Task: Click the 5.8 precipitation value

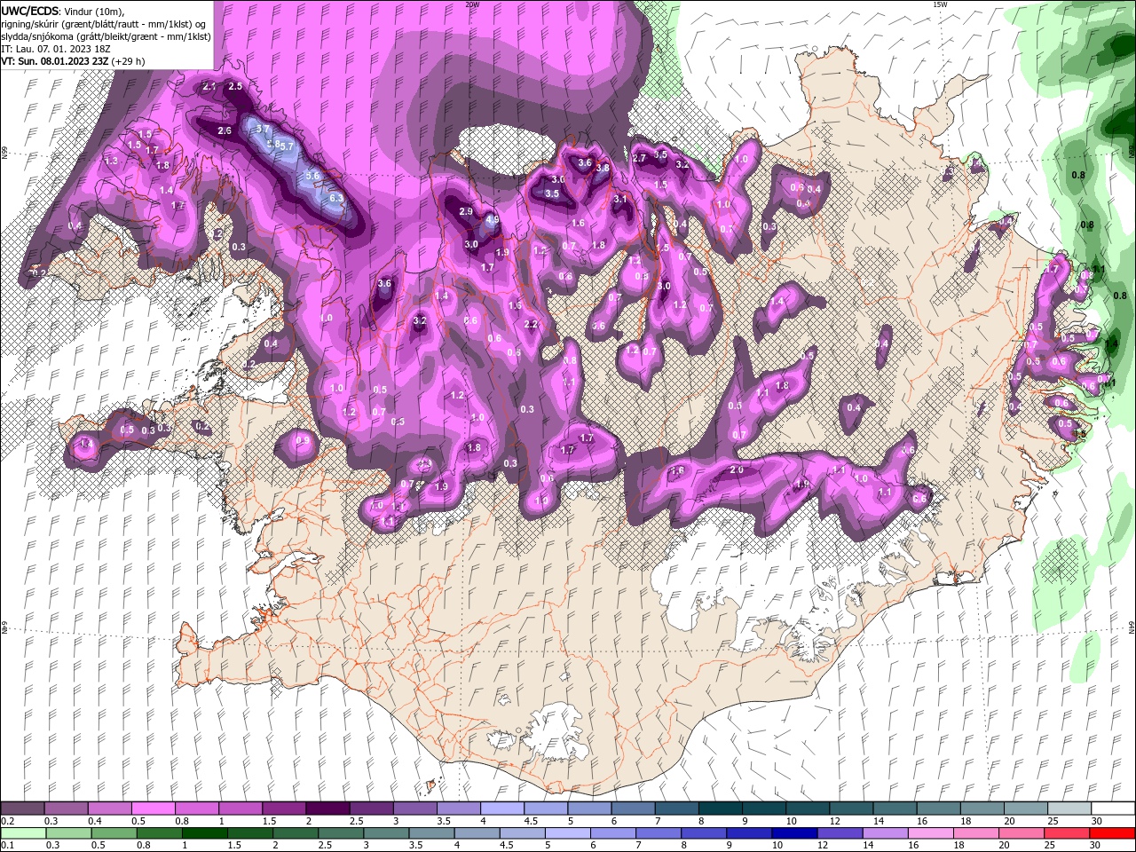Action: pos(274,144)
